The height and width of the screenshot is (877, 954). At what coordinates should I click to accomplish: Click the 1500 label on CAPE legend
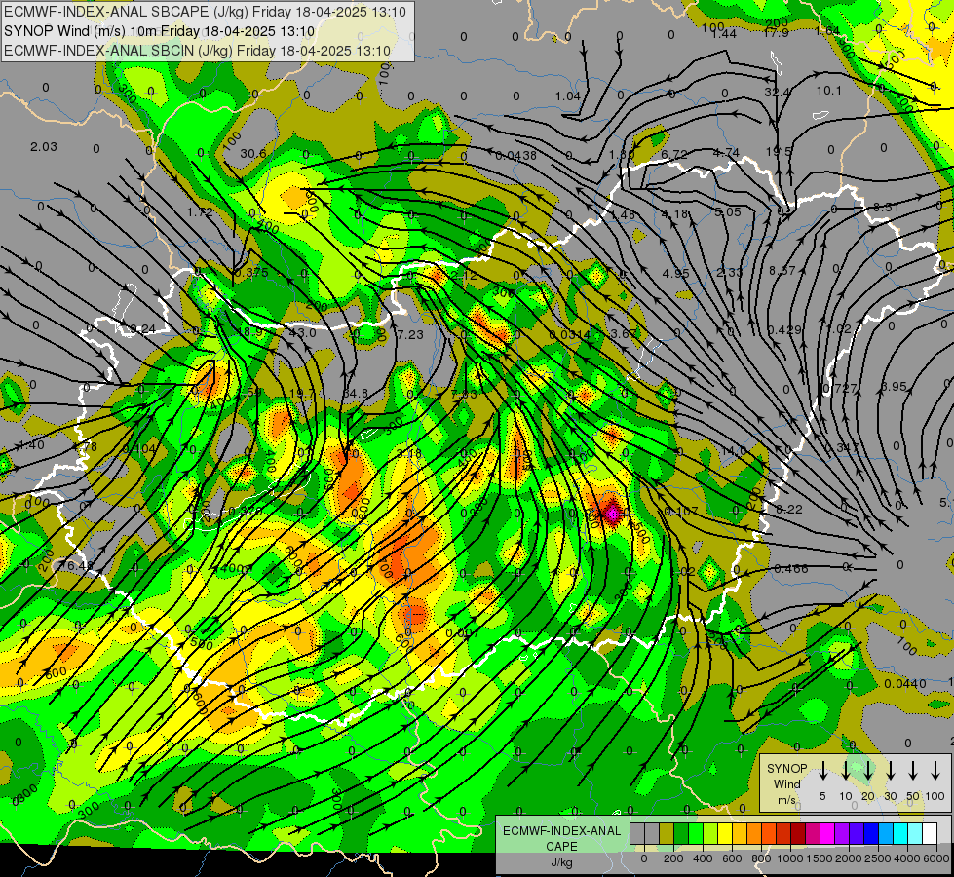pyautogui.click(x=820, y=858)
